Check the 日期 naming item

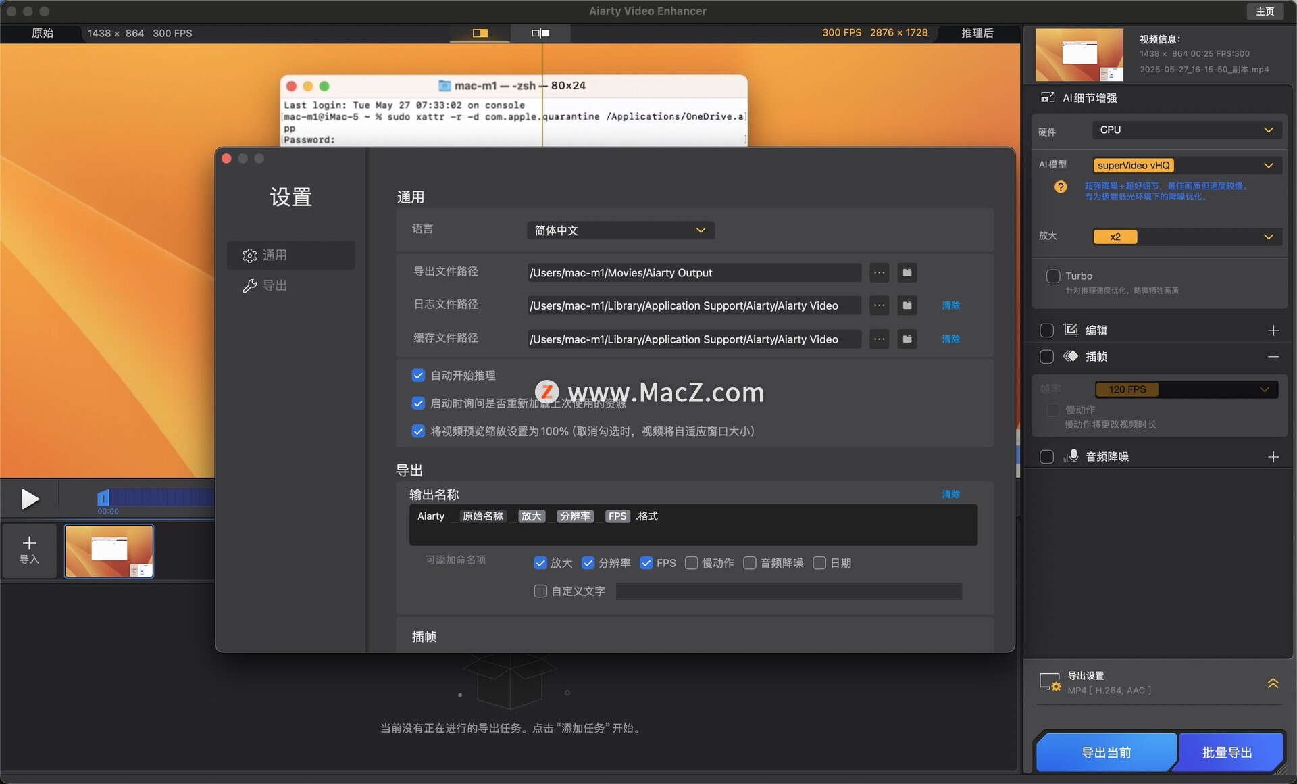(819, 563)
